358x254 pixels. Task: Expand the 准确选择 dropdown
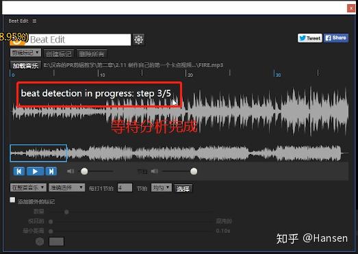click(66, 188)
